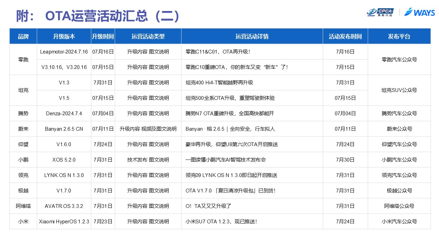Click release time 7月30日 in 小鹏 row
The image size is (439, 247).
[x=345, y=160]
